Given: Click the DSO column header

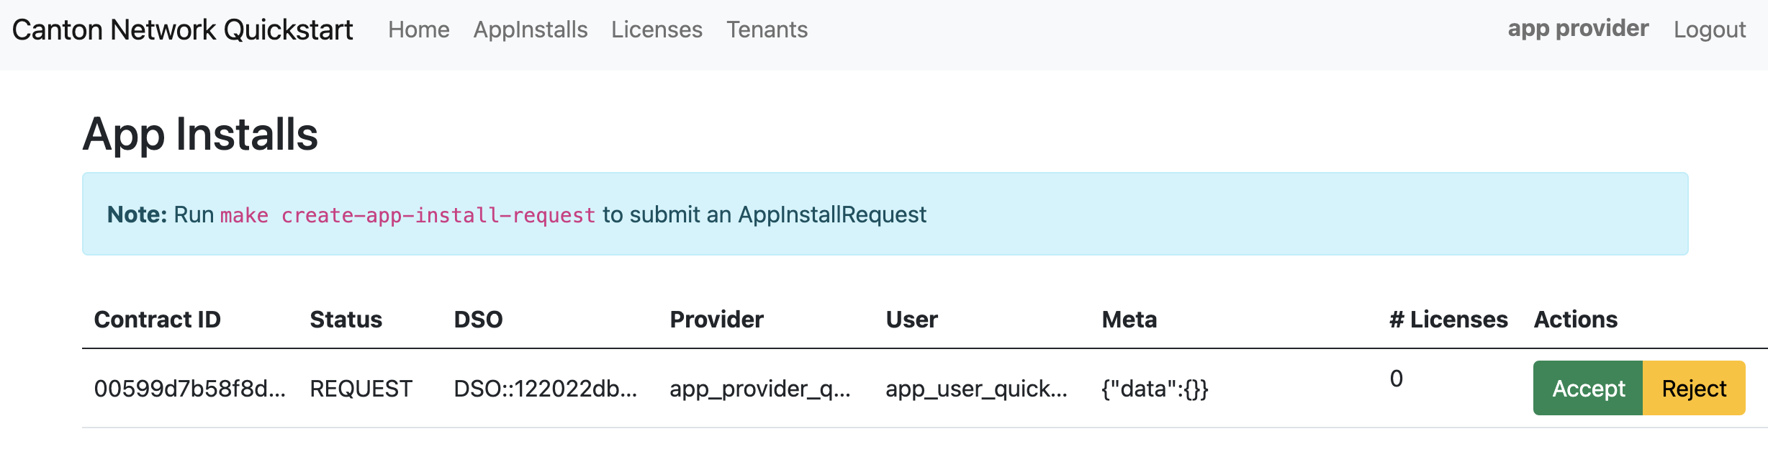Looking at the screenshot, I should coord(478,320).
